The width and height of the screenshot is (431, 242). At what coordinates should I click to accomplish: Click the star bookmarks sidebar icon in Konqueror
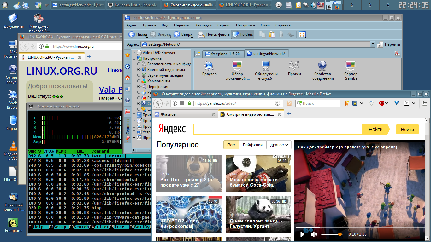coord(127,55)
